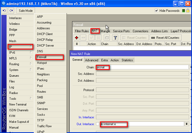Uncheck the Hide Passwords checkbox
This screenshot has height=133, width=192.
156,11
